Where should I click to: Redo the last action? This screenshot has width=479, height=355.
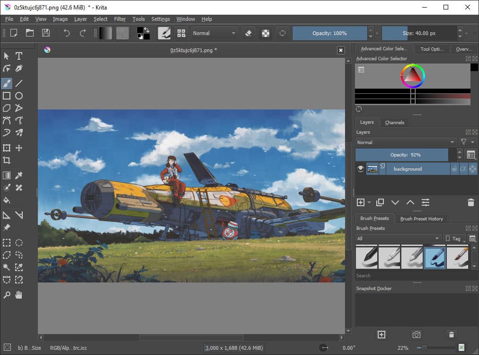(x=82, y=33)
